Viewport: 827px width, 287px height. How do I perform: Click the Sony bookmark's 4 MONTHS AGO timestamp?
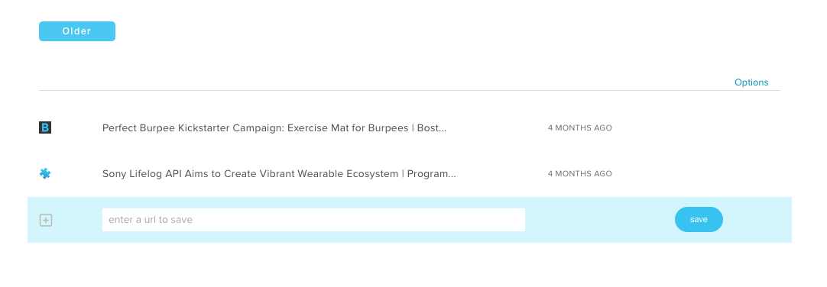click(579, 174)
